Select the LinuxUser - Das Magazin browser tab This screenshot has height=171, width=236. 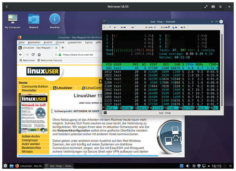38,48
